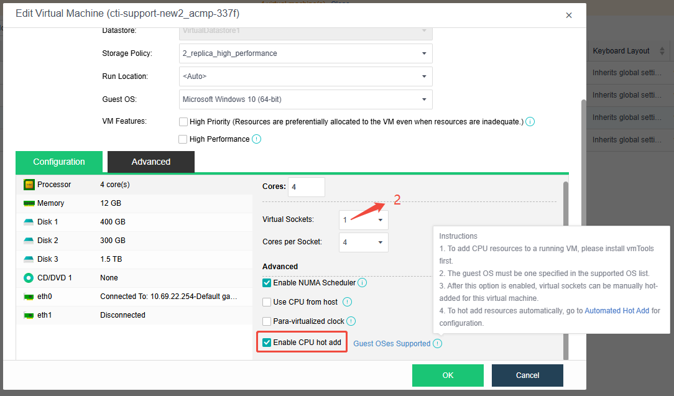Select the Memory icon in the device list
Screen dimensions: 674x396
coord(28,203)
